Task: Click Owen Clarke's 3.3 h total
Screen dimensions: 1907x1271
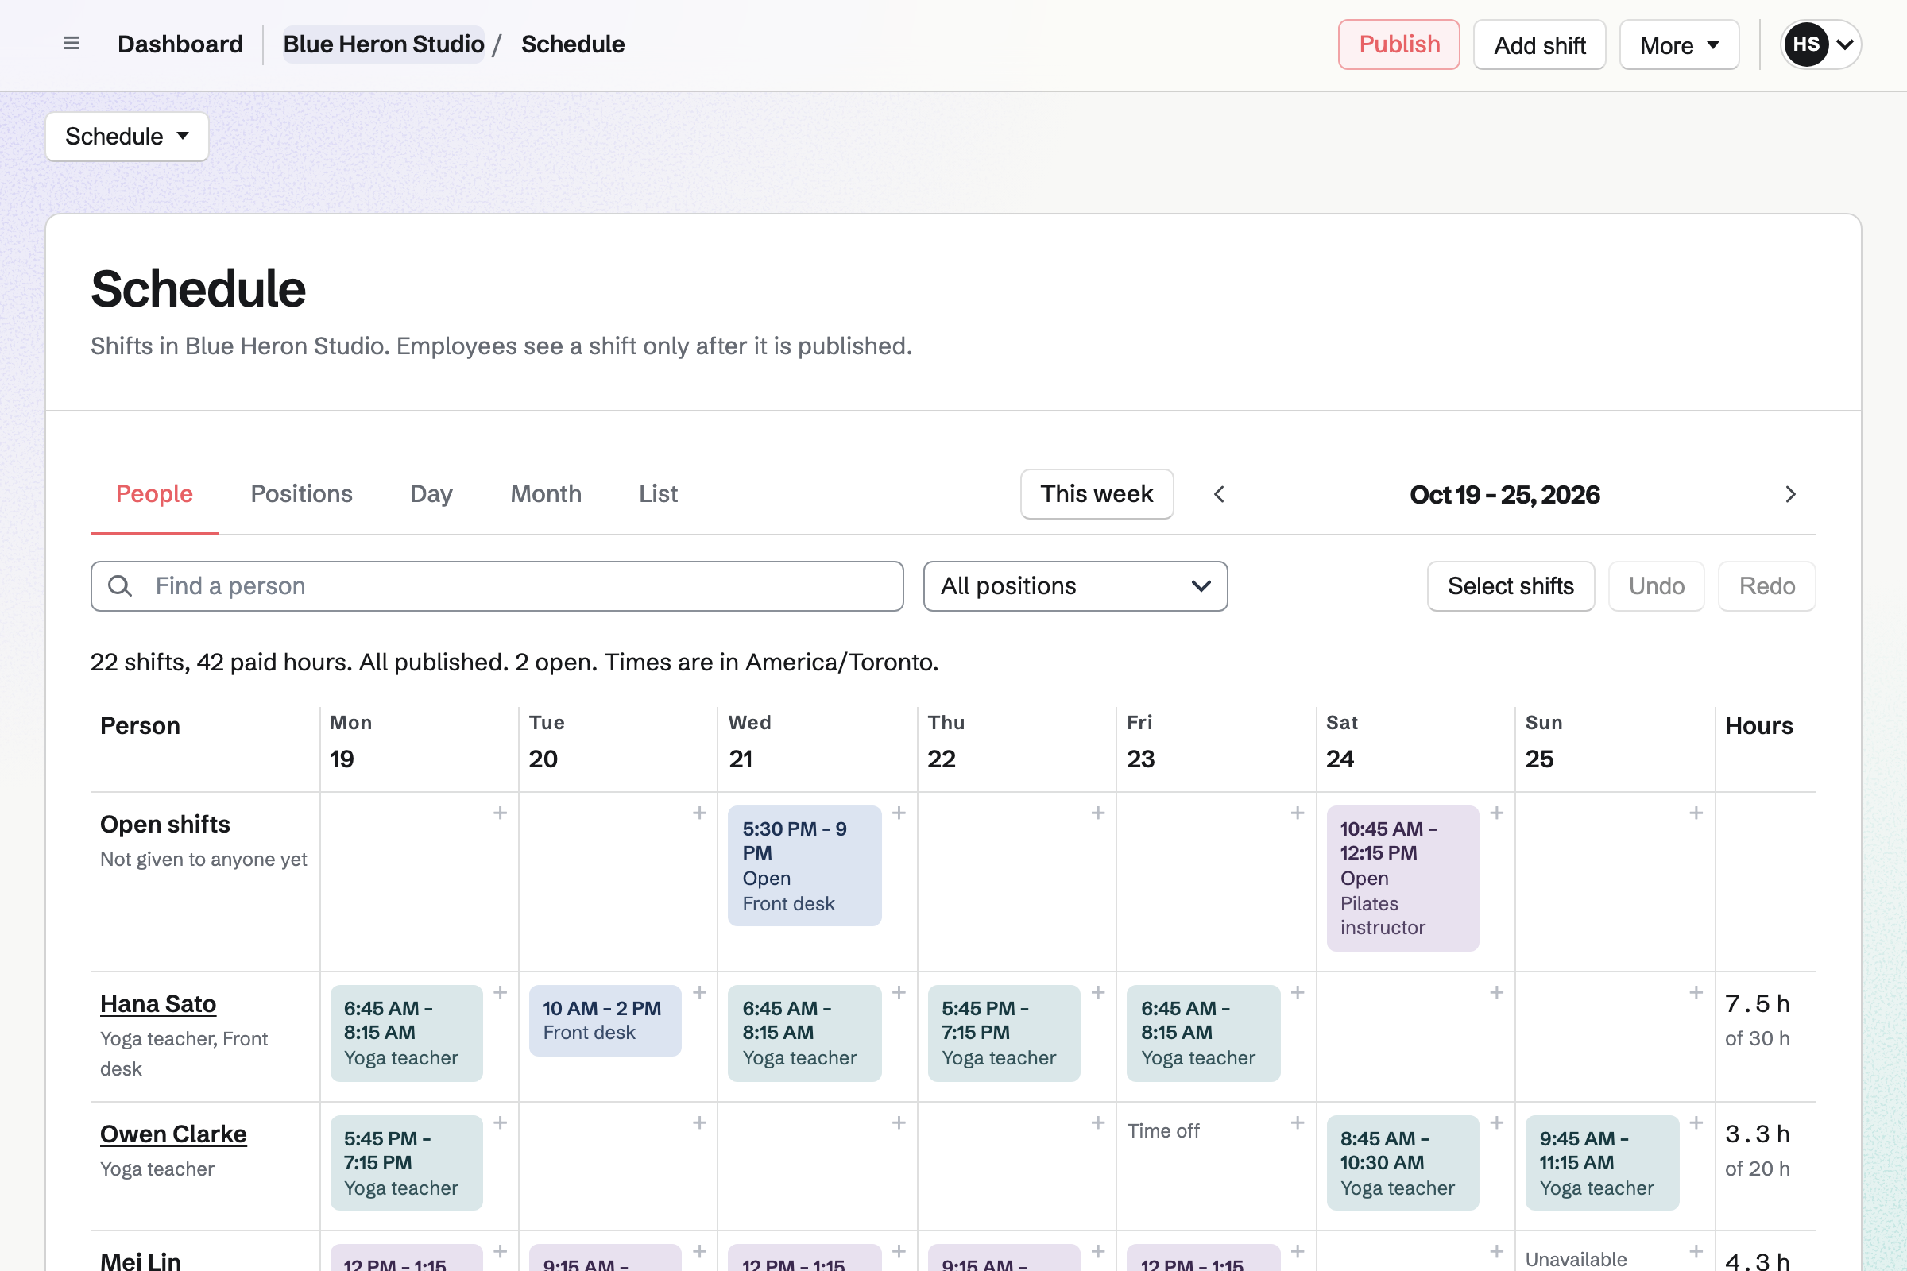Action: [1757, 1135]
